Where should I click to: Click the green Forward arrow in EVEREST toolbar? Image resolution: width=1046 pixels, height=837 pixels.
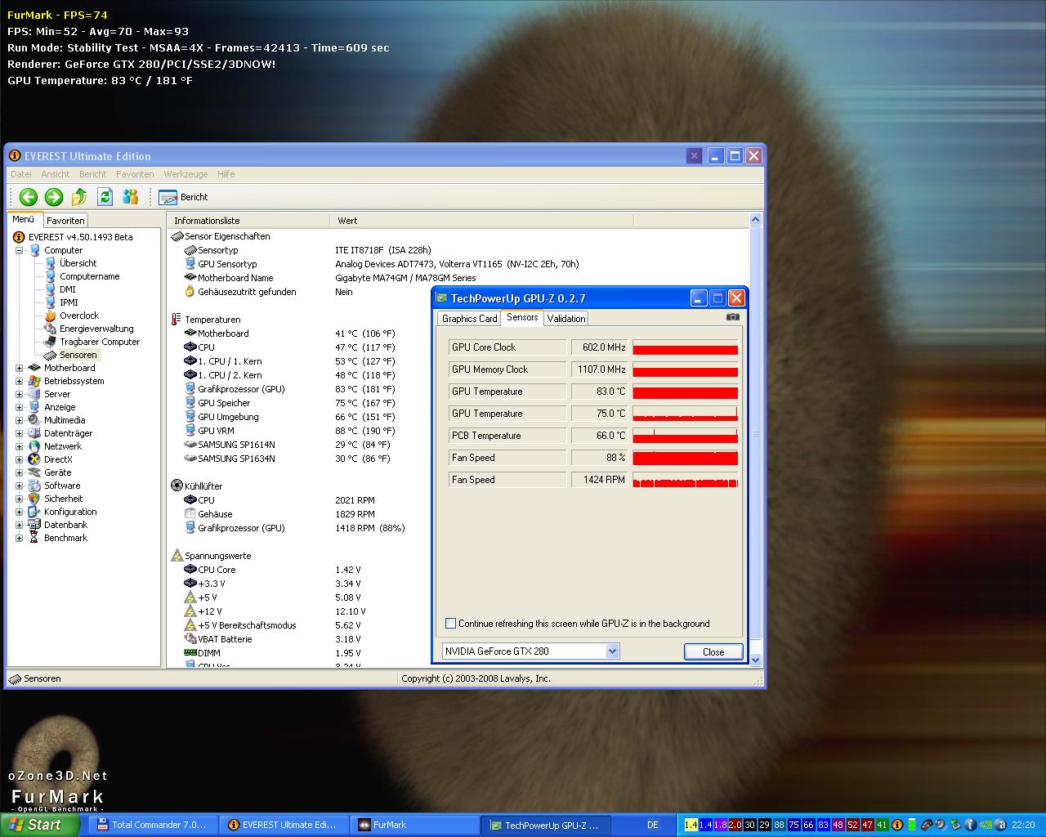[x=54, y=197]
